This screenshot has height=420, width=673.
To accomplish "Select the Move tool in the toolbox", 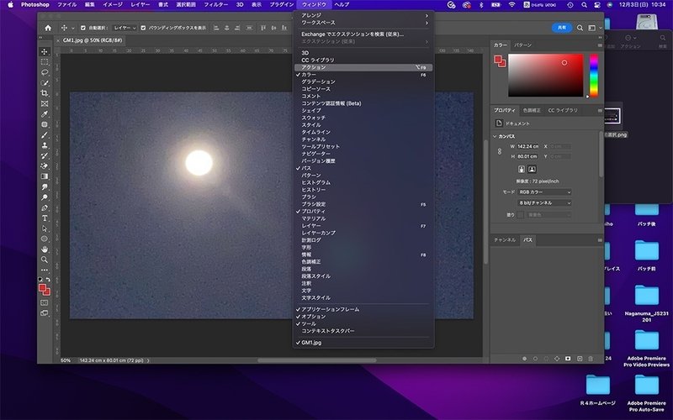I will (x=45, y=52).
